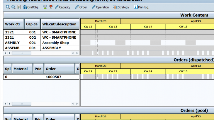Viewport: 214px width, 120px height.
Task: Open the Strategy settings
Action: [x=121, y=7]
